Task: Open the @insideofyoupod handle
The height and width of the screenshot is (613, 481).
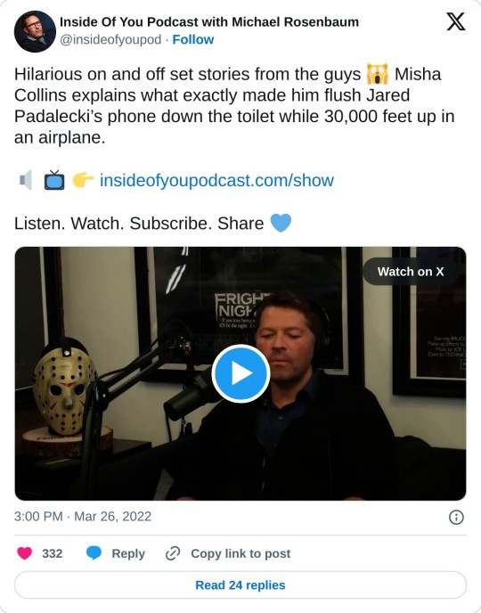Action: (110, 39)
